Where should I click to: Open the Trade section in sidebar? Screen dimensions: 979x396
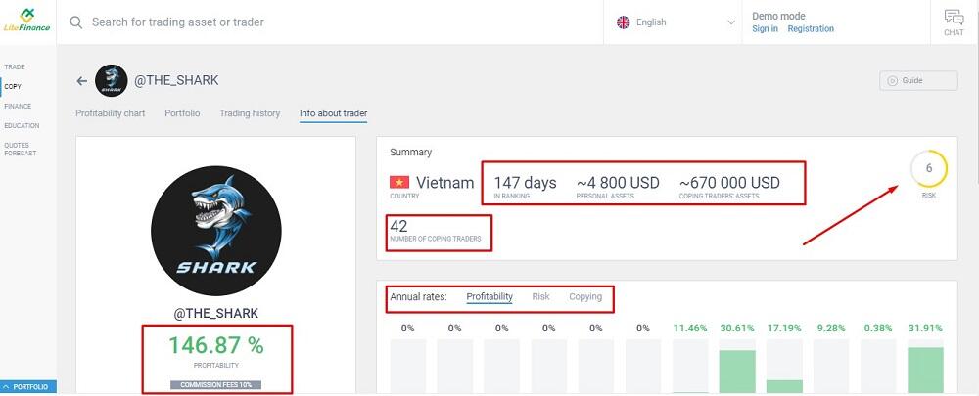coord(15,67)
